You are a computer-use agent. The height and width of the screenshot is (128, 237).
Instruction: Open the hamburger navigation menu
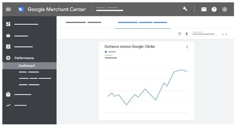point(8,9)
